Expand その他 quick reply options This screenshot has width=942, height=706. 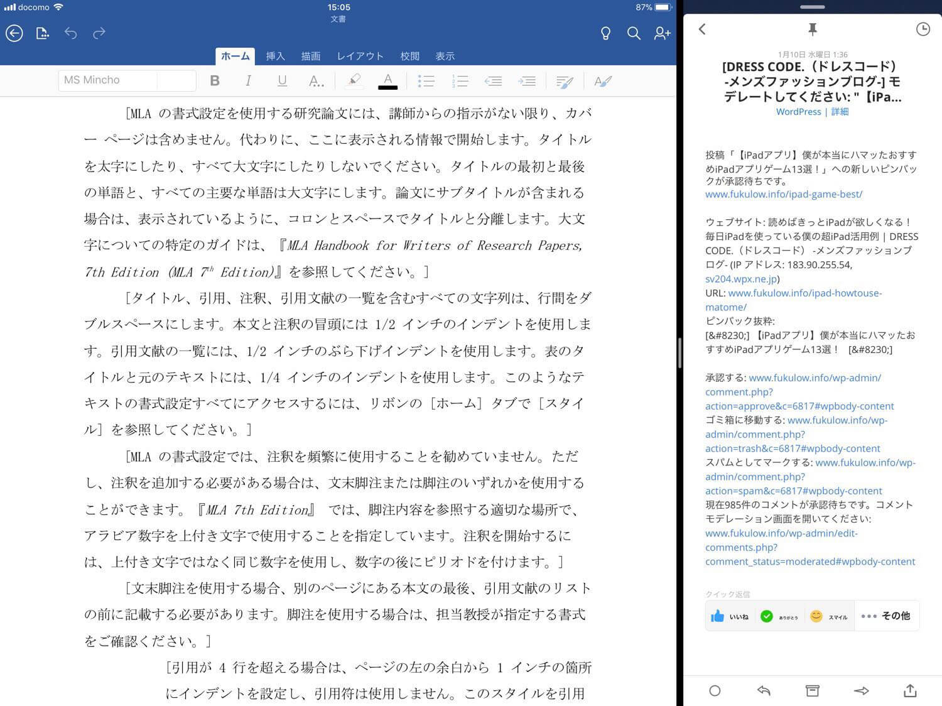pyautogui.click(x=886, y=616)
